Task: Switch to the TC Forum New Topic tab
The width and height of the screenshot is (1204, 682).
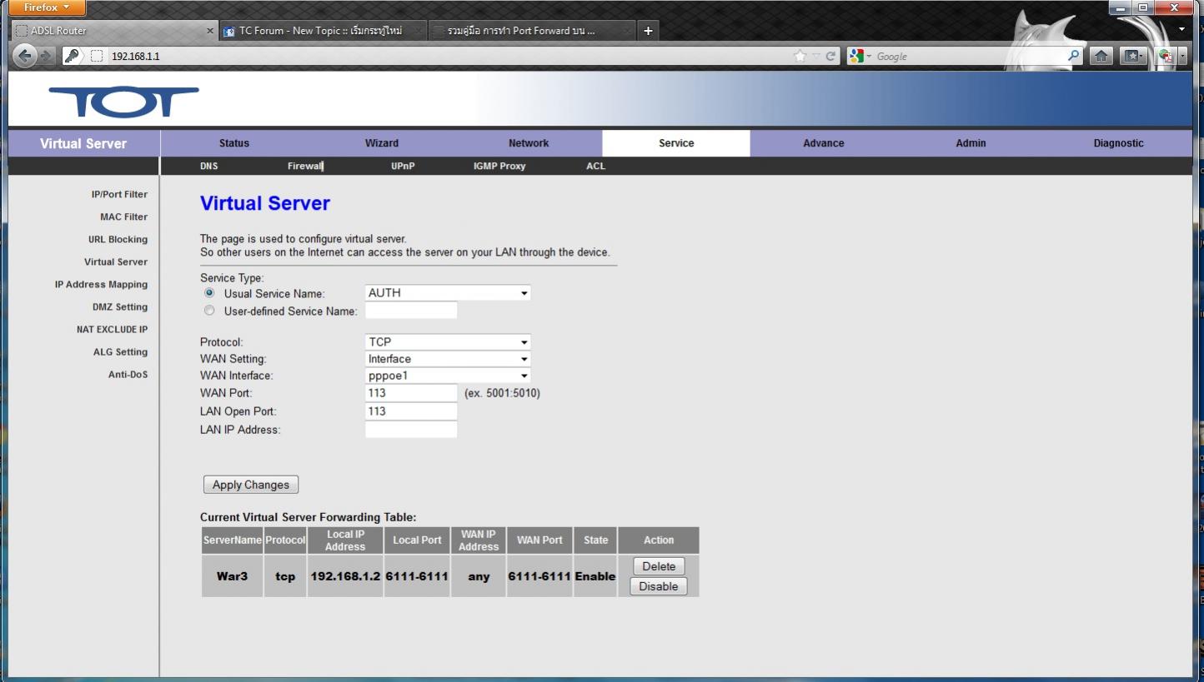Action: pos(323,31)
